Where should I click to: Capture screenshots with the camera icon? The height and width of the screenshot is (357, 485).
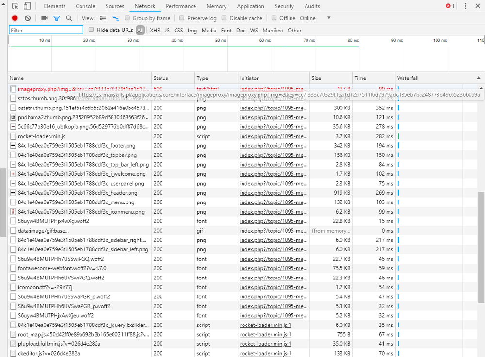point(44,17)
